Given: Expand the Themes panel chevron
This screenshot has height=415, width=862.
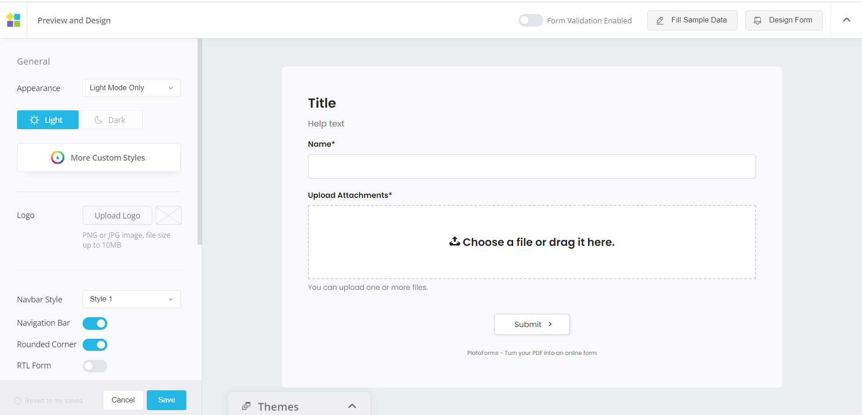Looking at the screenshot, I should point(352,406).
